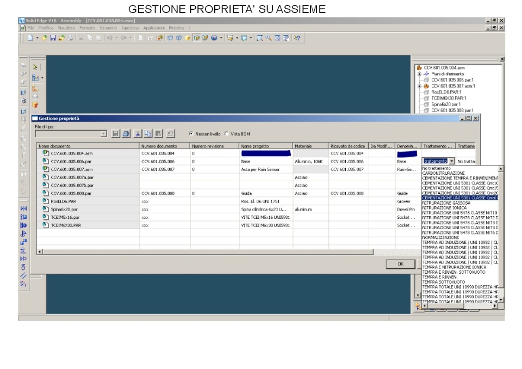Click the Copy icon in Gestione proprietà
This screenshot has height=369, width=522.
point(148,134)
